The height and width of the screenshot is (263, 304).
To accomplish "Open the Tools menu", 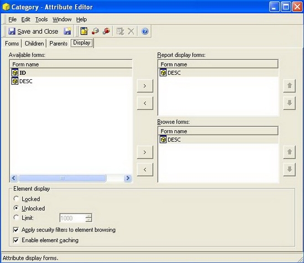I will [41, 19].
